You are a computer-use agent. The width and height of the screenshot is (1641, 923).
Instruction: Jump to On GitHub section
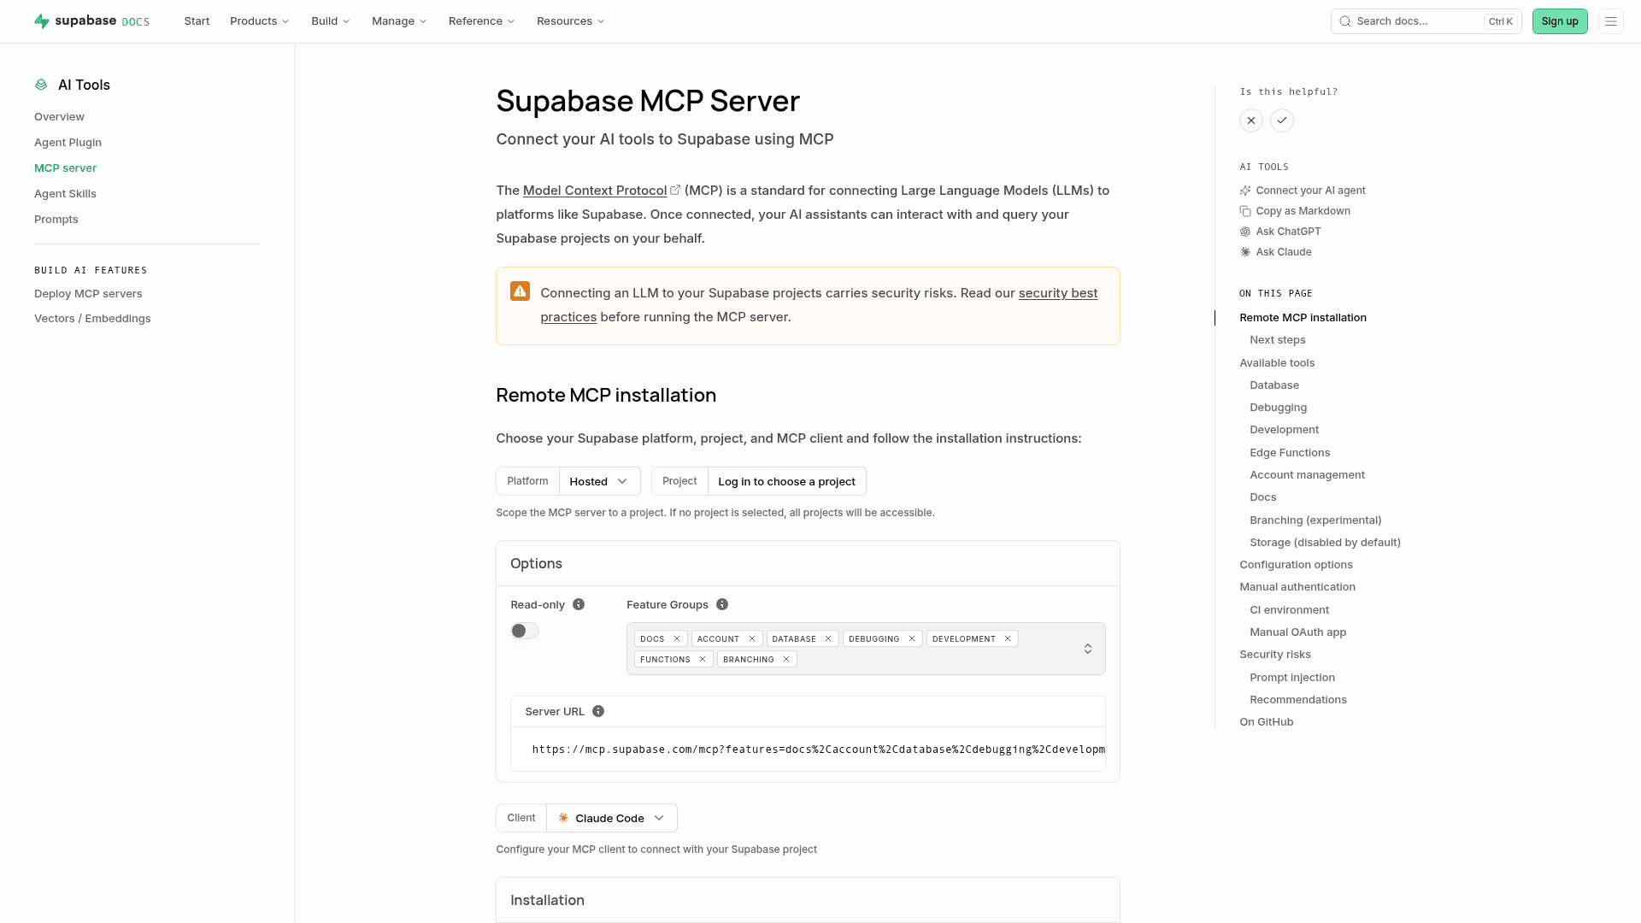click(1267, 722)
